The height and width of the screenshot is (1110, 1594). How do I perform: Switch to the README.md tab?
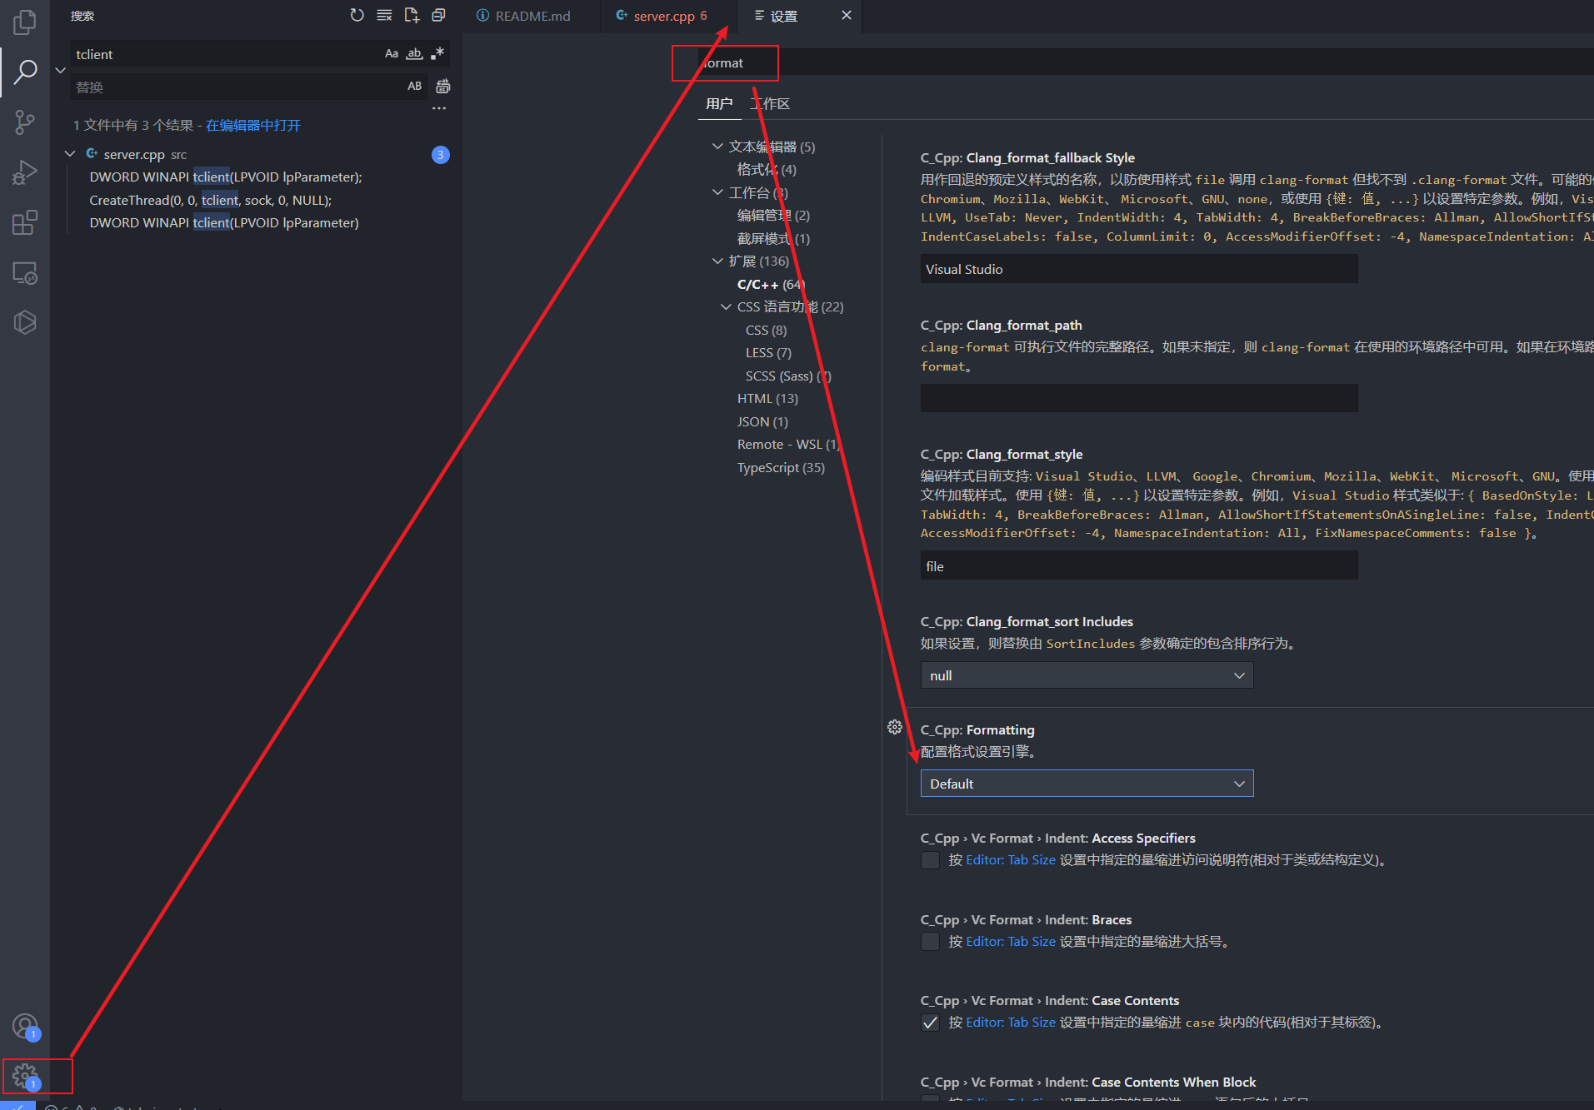(531, 15)
